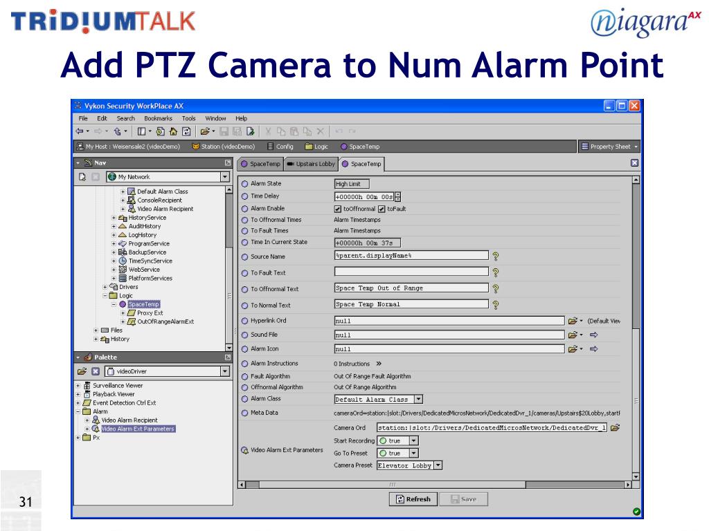Click the Up Level toolbar icon
Image resolution: width=709 pixels, height=531 pixels.
pyautogui.click(x=118, y=131)
